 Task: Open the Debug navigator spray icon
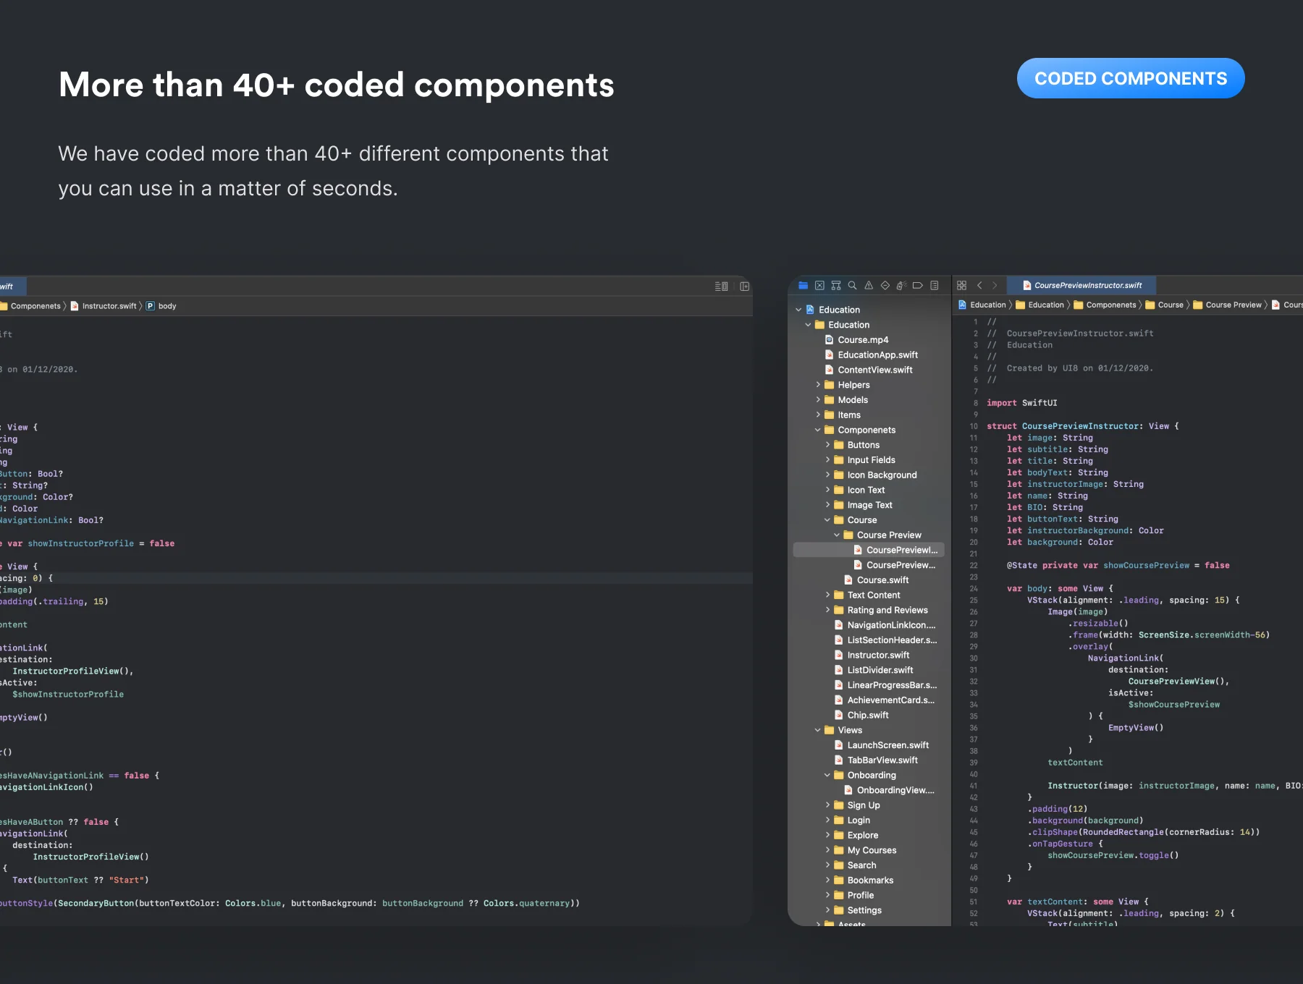[901, 286]
